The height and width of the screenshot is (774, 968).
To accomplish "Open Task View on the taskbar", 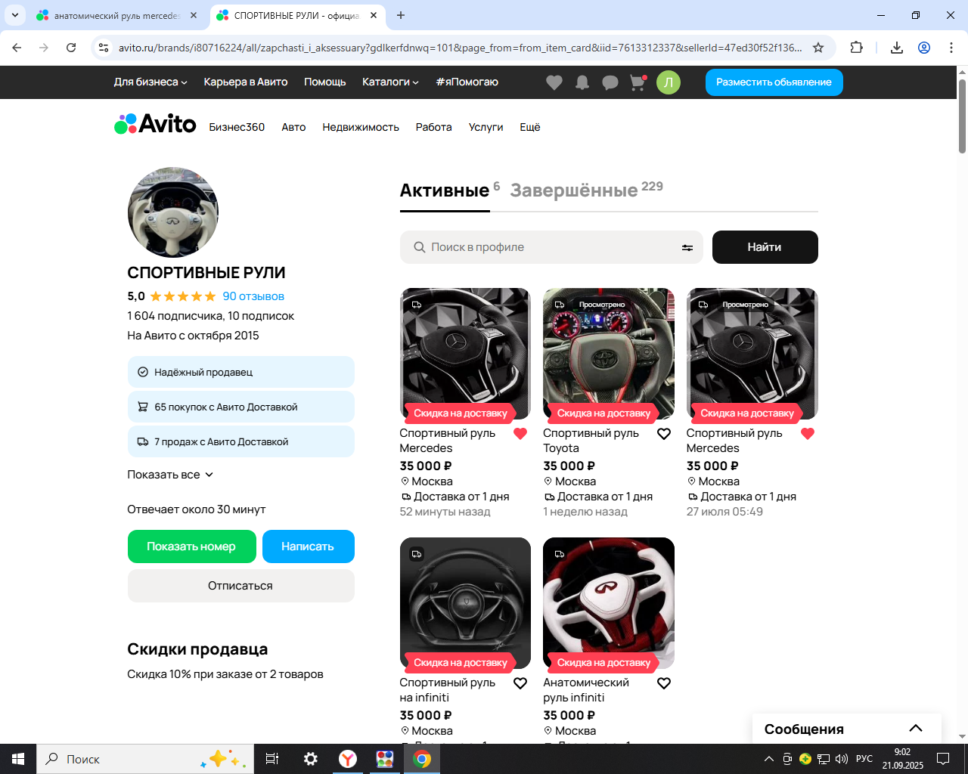I will [272, 759].
